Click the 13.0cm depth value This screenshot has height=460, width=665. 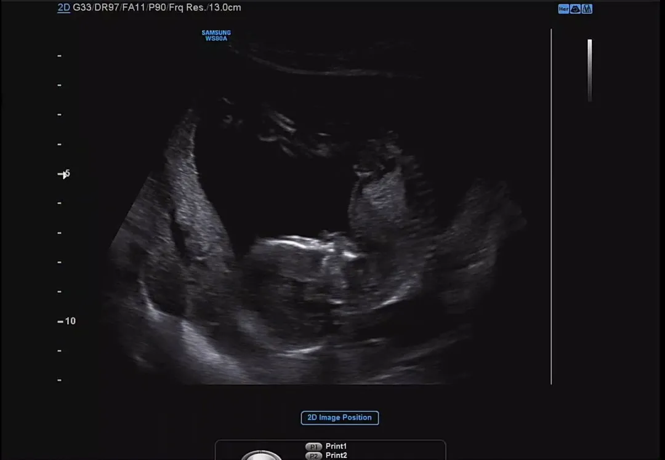(224, 7)
